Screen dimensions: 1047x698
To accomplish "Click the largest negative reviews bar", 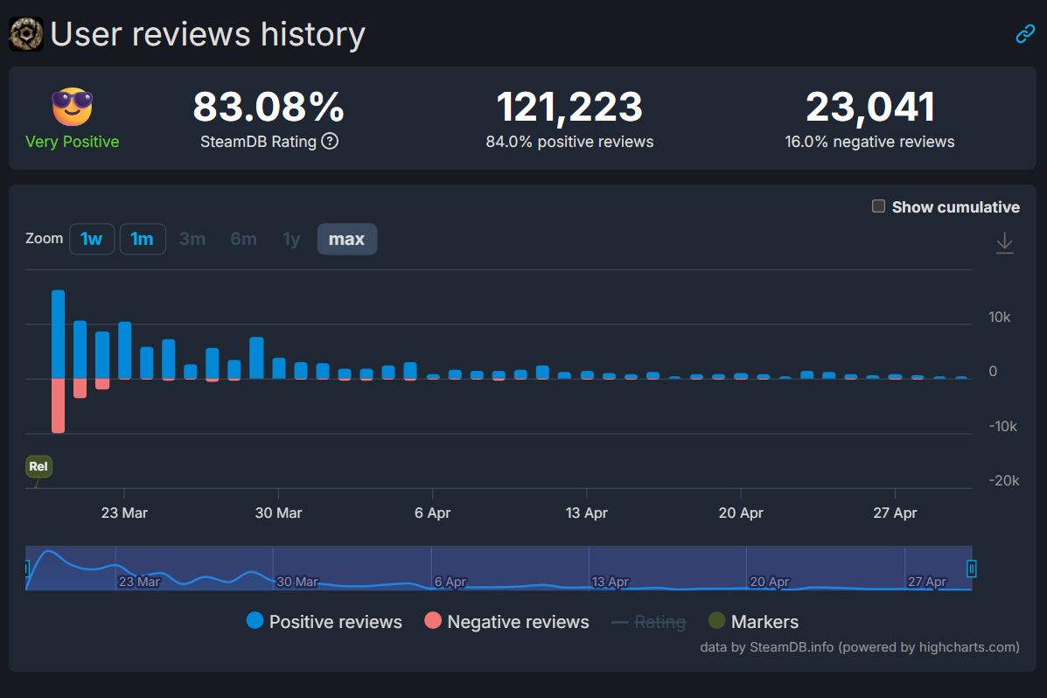I will pyautogui.click(x=58, y=405).
